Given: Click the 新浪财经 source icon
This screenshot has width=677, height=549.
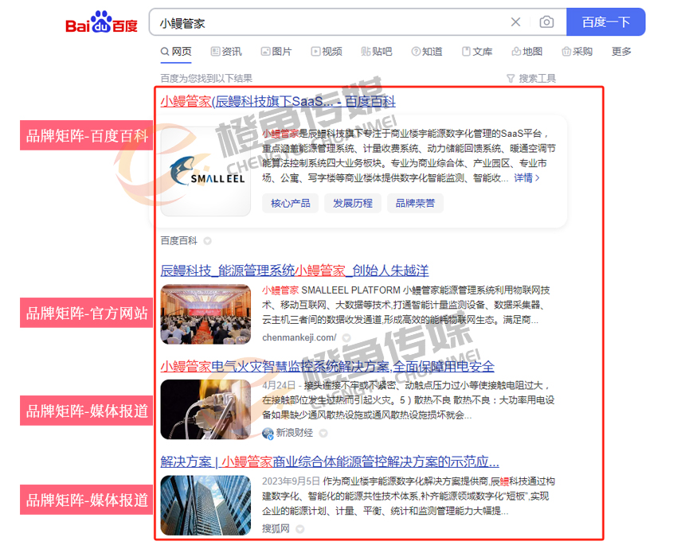Looking at the screenshot, I should tap(268, 434).
